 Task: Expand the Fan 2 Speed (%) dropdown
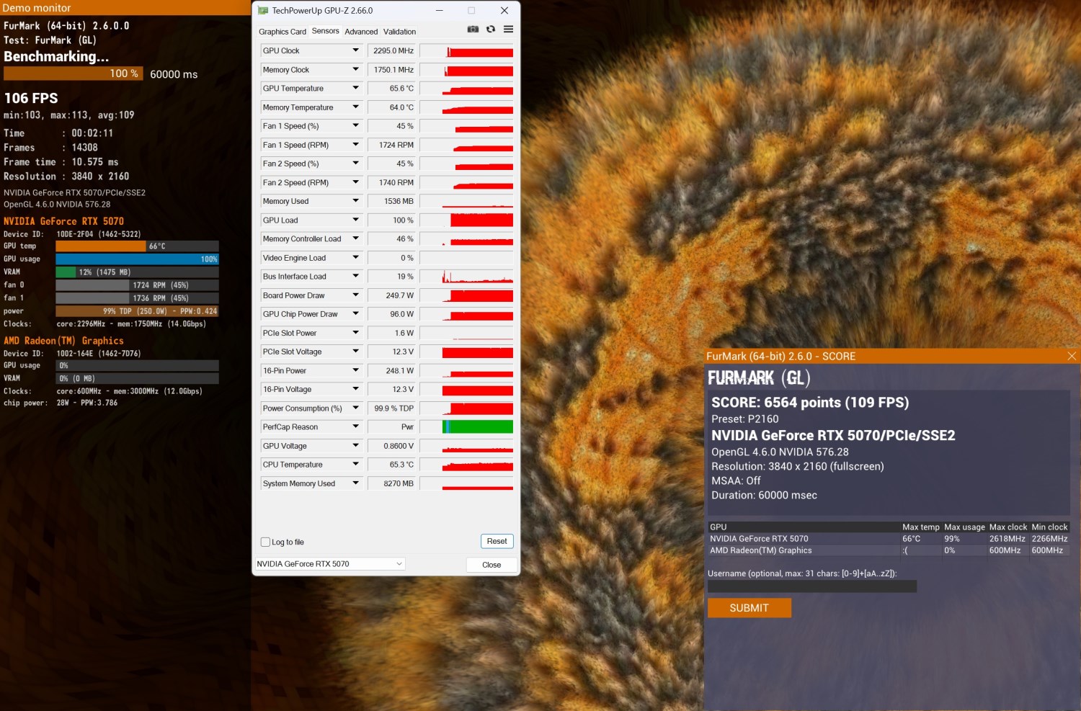pyautogui.click(x=355, y=164)
